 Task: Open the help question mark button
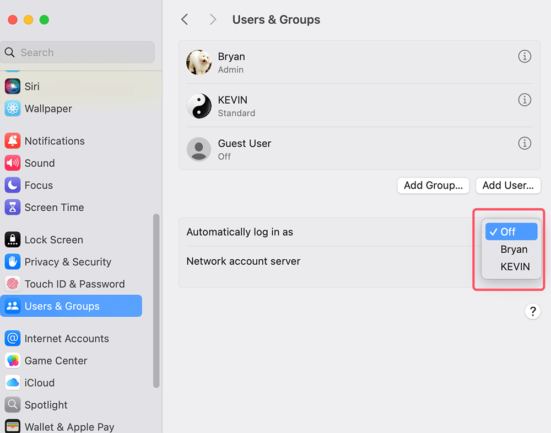[x=532, y=311]
